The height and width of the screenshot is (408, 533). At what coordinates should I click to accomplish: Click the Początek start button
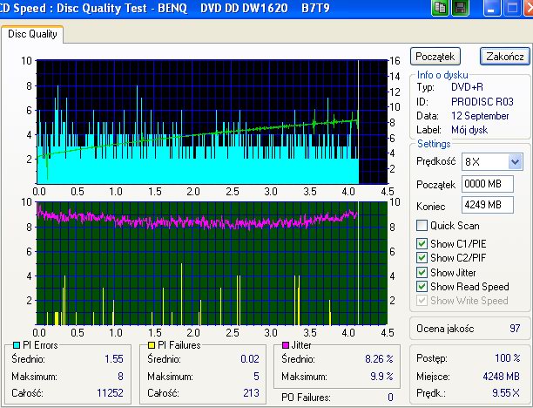435,56
